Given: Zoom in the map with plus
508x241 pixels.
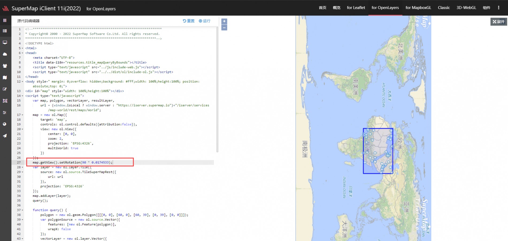Looking at the screenshot, I should coord(224,21).
